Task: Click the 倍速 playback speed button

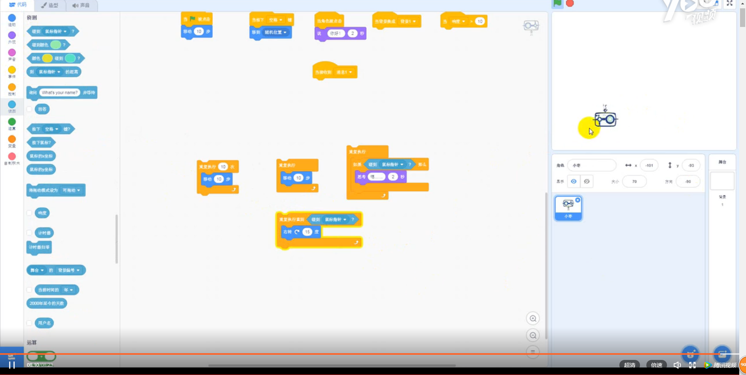Action: [x=656, y=365]
